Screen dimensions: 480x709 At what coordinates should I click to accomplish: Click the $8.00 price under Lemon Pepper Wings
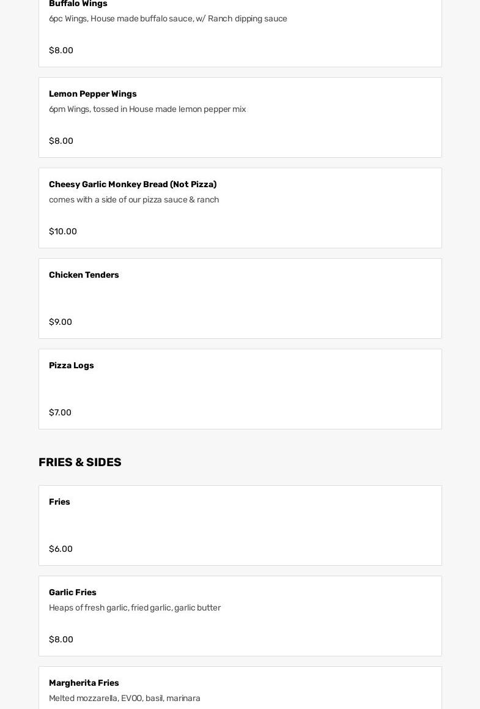(61, 141)
